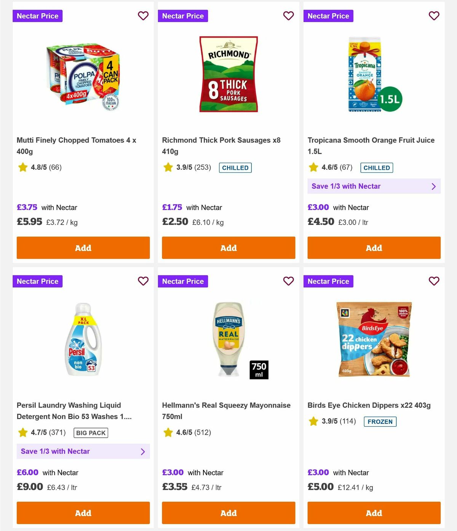Favourite the Tropicana Smooth Orange Fruit Juice
This screenshot has width=457, height=531.
434,16
